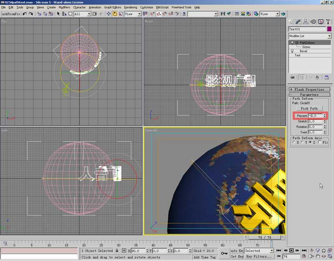The image size is (334, 261).
Task: Open the Modifier List dropdown
Action: pyautogui.click(x=329, y=36)
